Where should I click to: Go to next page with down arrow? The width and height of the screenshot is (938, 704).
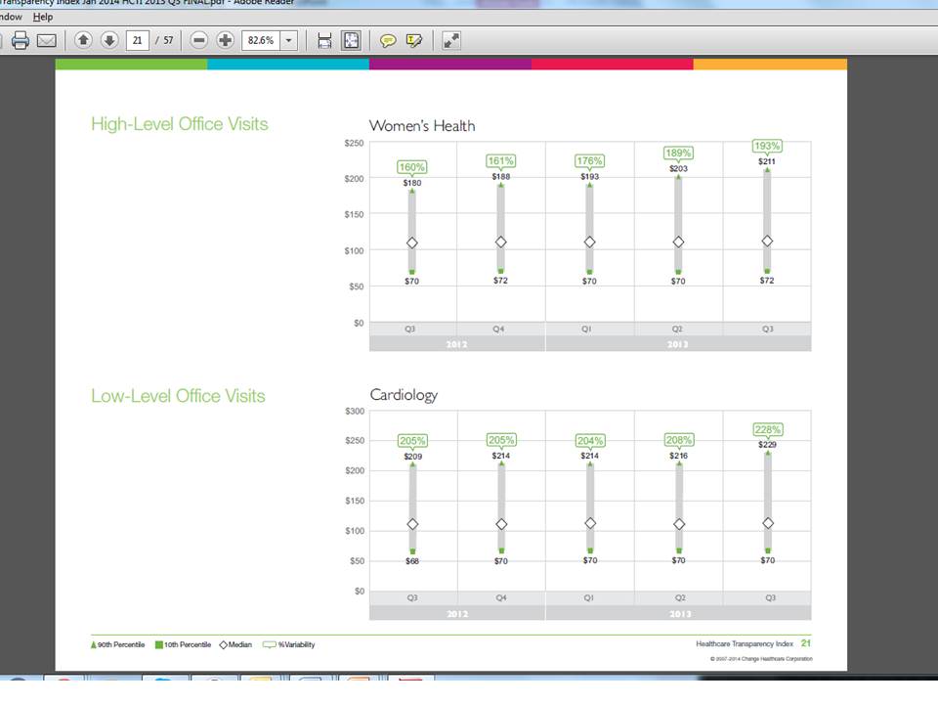tap(108, 40)
